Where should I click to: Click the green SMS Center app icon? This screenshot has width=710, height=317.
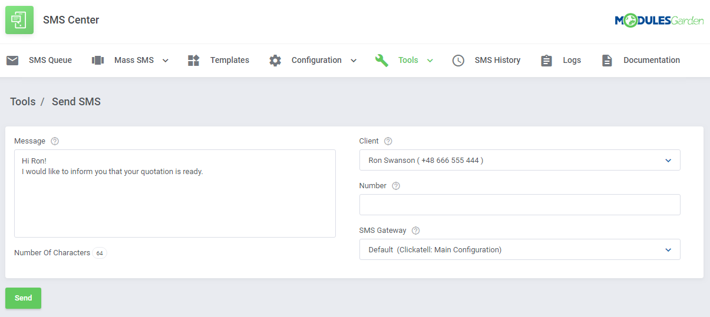19,20
